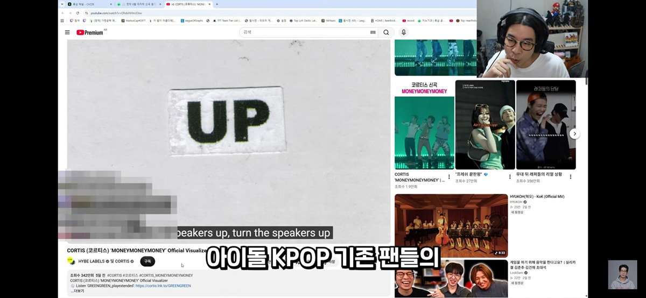Open LookSam video thumbnail with three men
Image resolution: width=646 pixels, height=298 pixels.
(451, 279)
